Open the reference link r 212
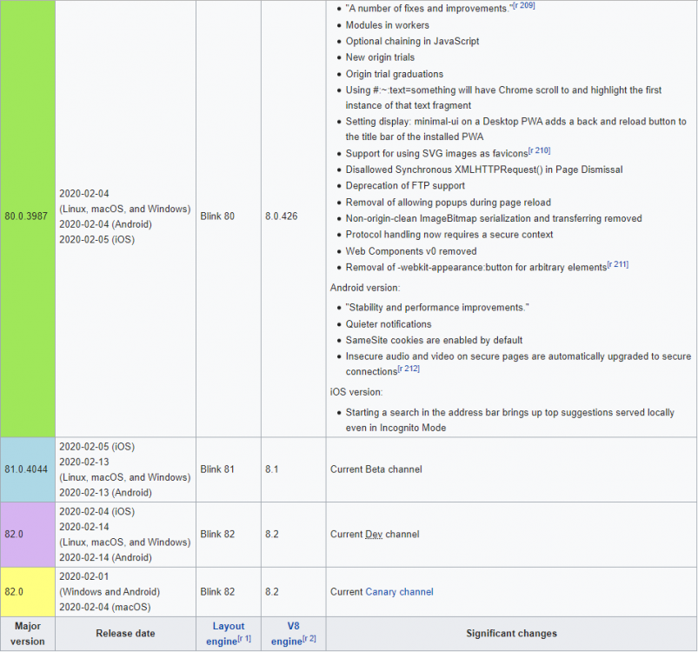 point(408,368)
